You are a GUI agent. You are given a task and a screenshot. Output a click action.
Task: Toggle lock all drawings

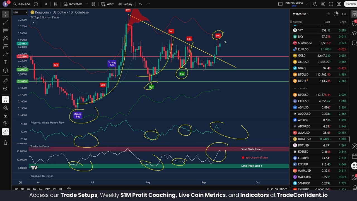point(5,116)
